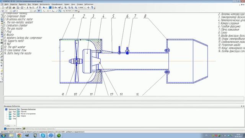Open Google Chrome from the taskbar
Viewport: 245px width, 138px height.
pyautogui.click(x=19, y=135)
